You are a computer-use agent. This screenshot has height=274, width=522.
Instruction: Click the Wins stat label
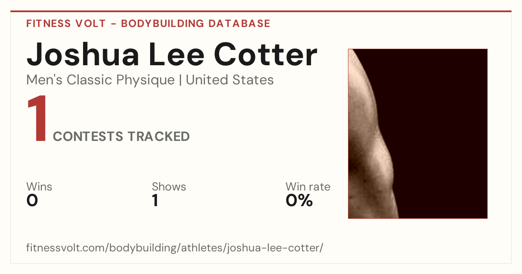39,187
